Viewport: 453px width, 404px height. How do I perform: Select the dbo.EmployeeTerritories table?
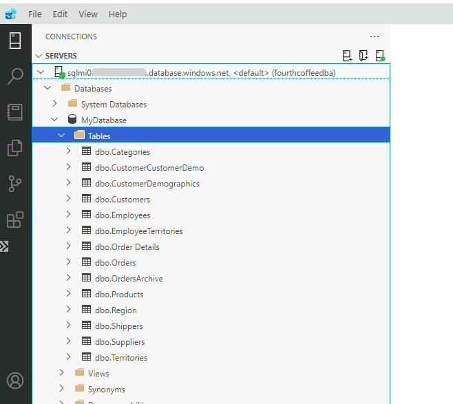(139, 231)
